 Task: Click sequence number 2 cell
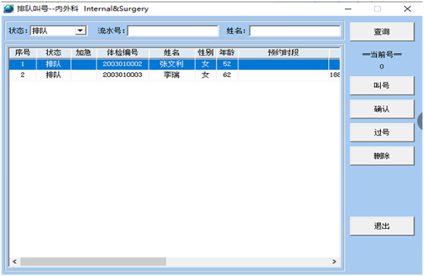tap(23, 75)
